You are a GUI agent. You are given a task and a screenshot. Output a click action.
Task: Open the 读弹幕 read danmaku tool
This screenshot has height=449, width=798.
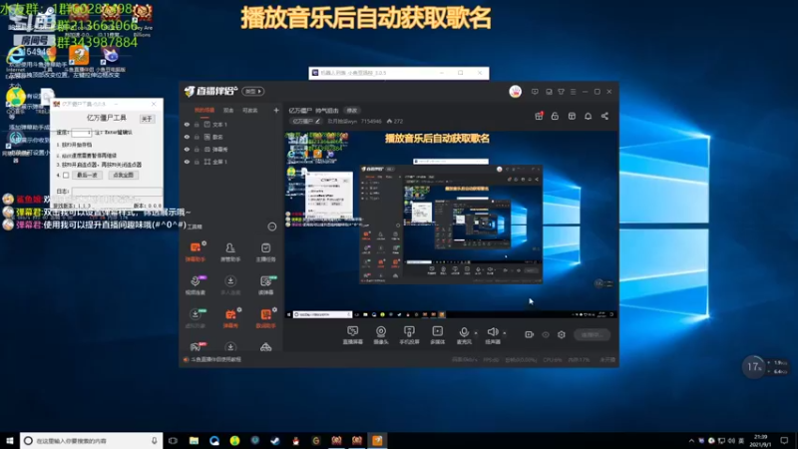tap(265, 284)
